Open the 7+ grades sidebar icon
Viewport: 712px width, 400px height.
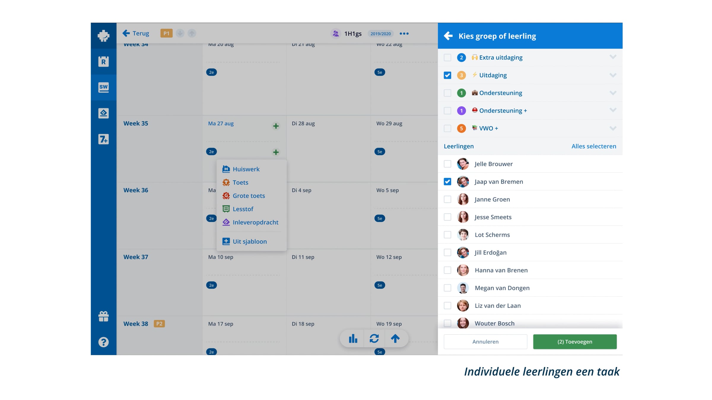pyautogui.click(x=104, y=139)
